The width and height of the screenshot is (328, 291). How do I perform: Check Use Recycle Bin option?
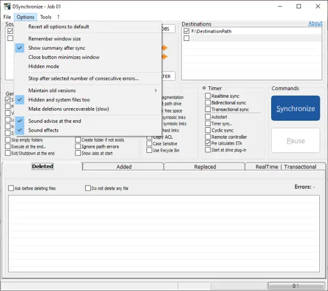pyautogui.click(x=149, y=150)
